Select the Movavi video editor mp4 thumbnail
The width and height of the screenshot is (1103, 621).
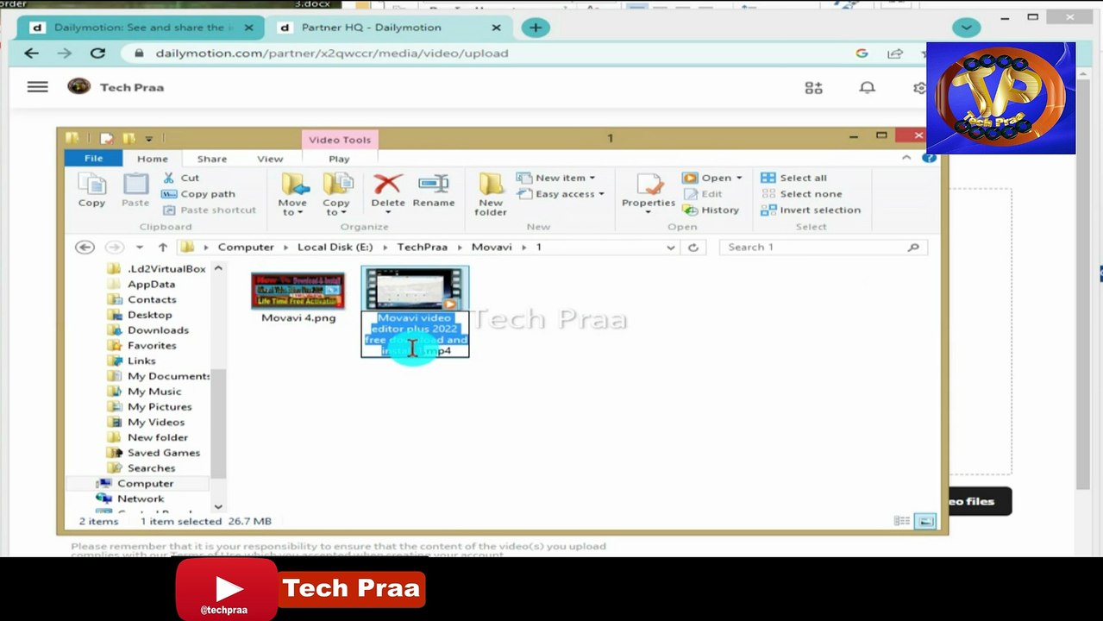(x=415, y=289)
